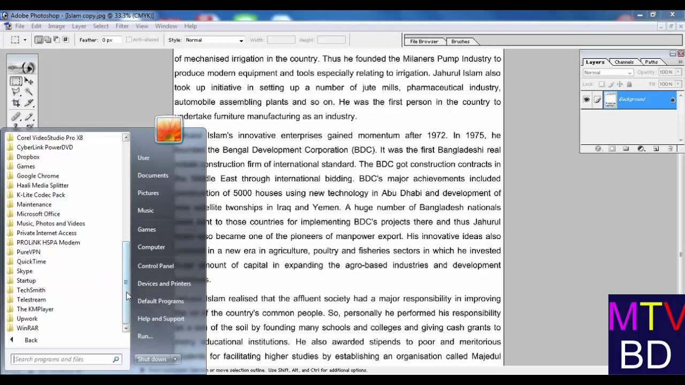Open the blend mode Normal dropdown in Layers
This screenshot has width=685, height=385.
pos(608,72)
